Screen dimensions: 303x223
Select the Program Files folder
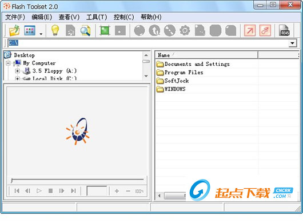coord(184,73)
